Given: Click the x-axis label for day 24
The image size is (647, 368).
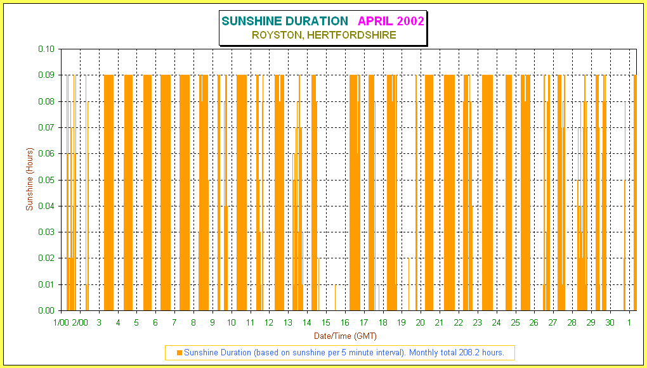Looking at the screenshot, I should click(x=497, y=322).
